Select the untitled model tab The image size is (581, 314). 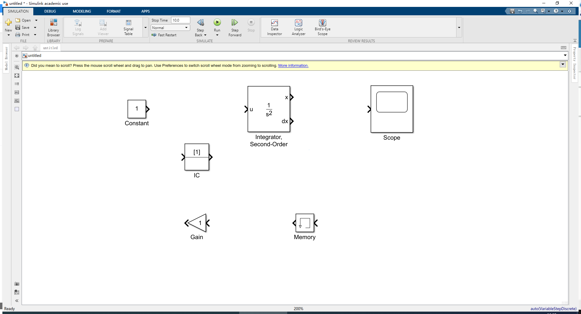[50, 48]
